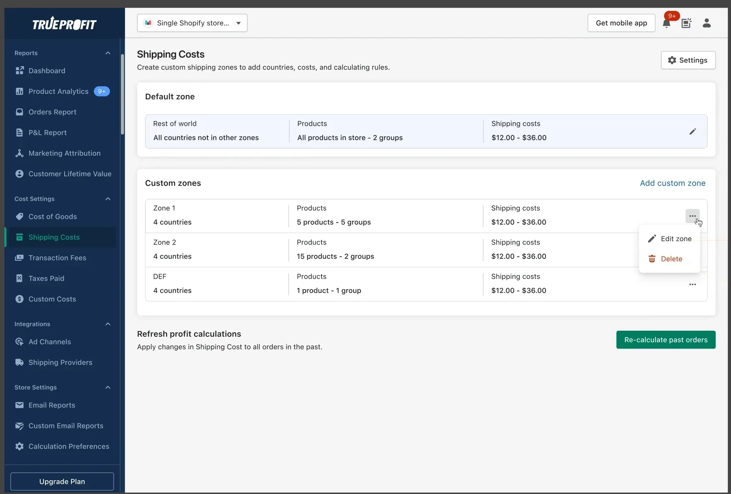
Task: Open the Settings button
Action: click(688, 60)
